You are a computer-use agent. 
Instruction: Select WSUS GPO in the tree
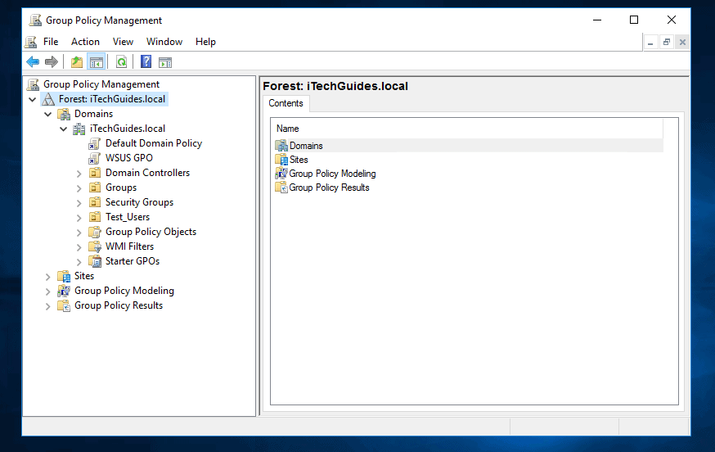click(129, 158)
